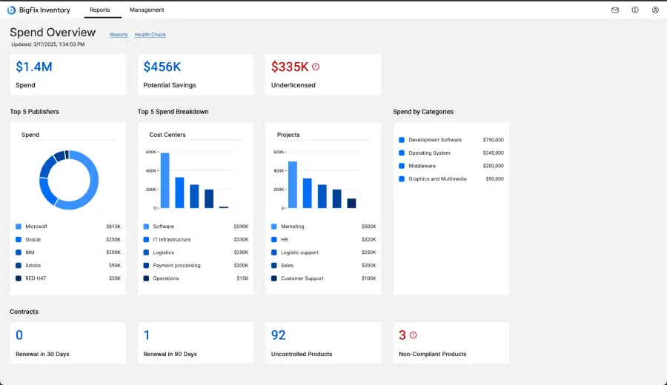Click the tallest bar in Cost Centers chart
Viewport: 667px width, 385px height.
point(165,180)
